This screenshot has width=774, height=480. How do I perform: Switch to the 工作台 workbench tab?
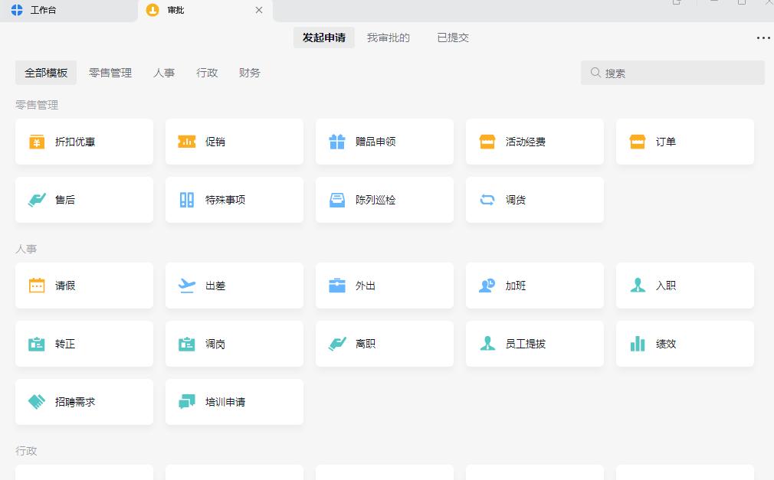click(42, 11)
